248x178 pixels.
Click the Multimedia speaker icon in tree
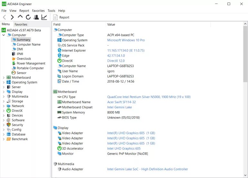tap(9, 96)
